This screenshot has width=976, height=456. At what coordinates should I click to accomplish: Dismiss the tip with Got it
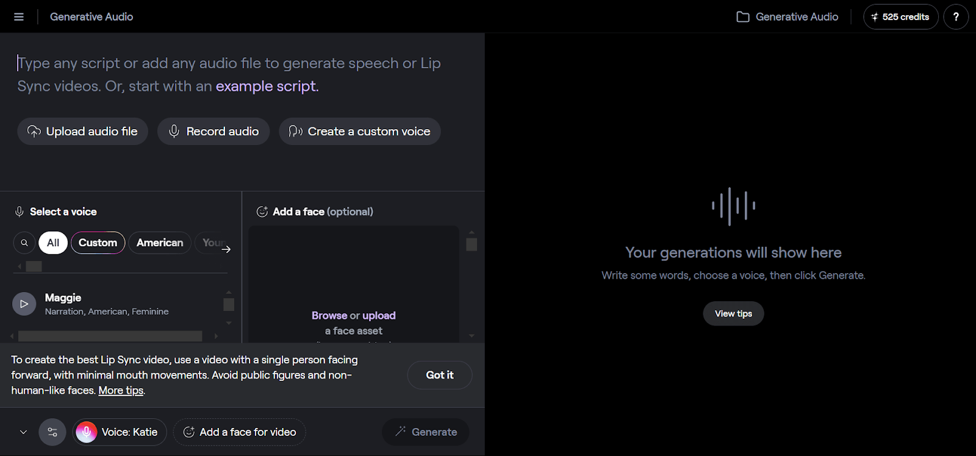(440, 375)
